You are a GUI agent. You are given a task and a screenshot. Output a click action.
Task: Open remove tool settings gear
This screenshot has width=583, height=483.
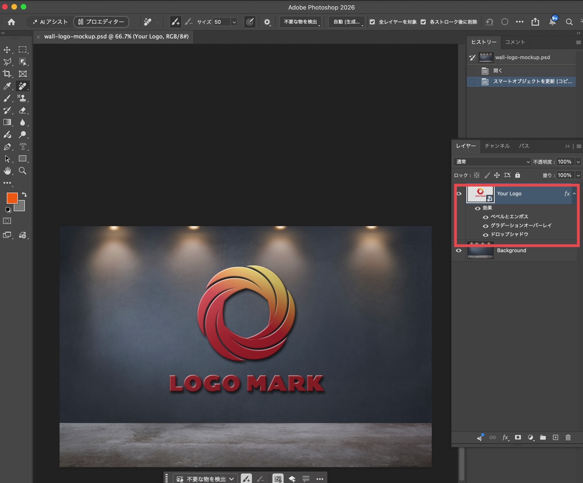pos(267,22)
